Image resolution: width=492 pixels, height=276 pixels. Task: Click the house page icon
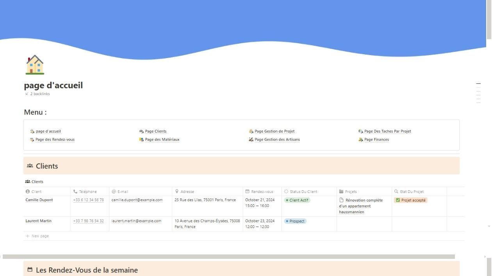35,65
